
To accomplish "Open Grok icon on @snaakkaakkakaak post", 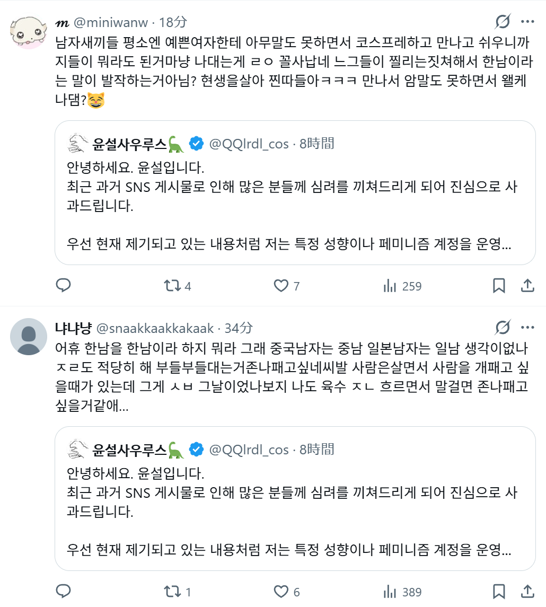I will [x=503, y=328].
